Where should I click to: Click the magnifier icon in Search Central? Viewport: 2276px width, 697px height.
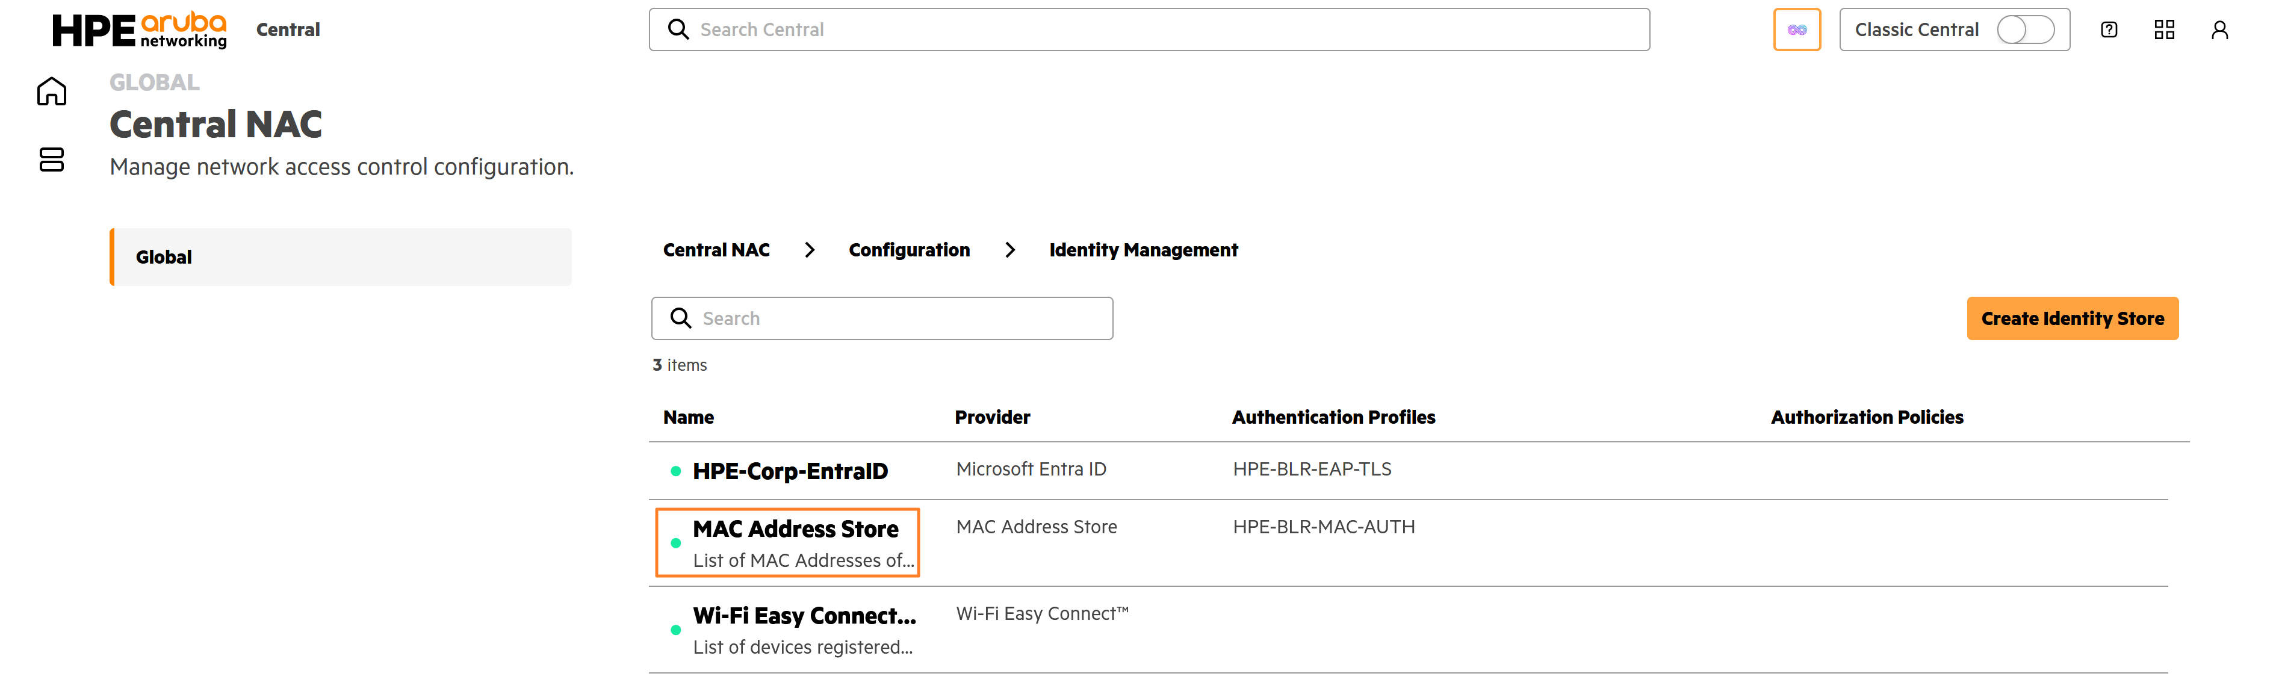(678, 30)
